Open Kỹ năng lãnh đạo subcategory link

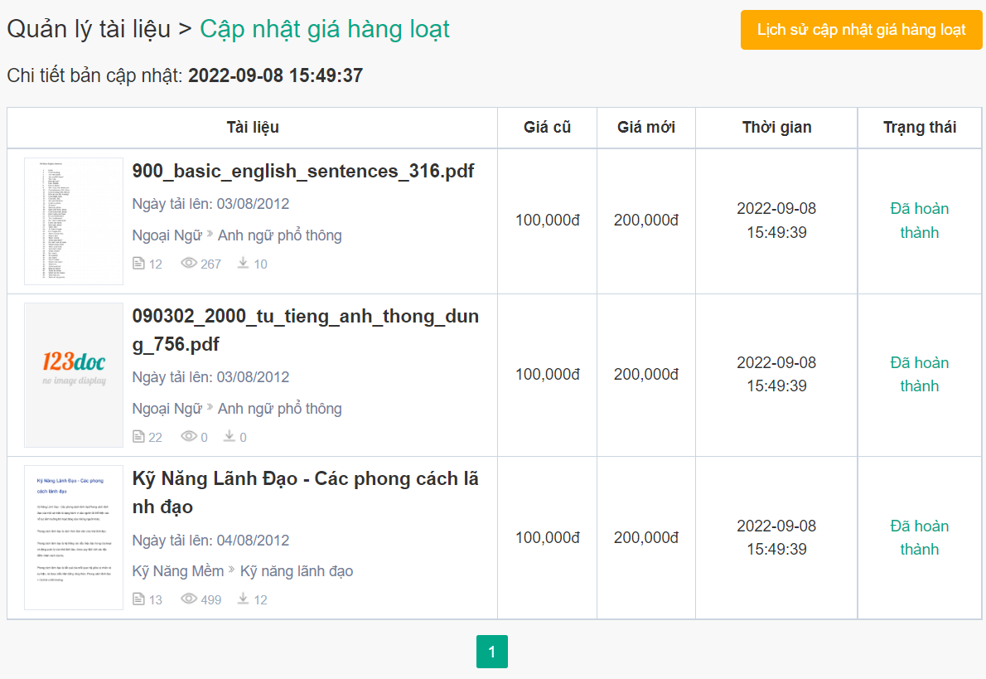[x=297, y=571]
